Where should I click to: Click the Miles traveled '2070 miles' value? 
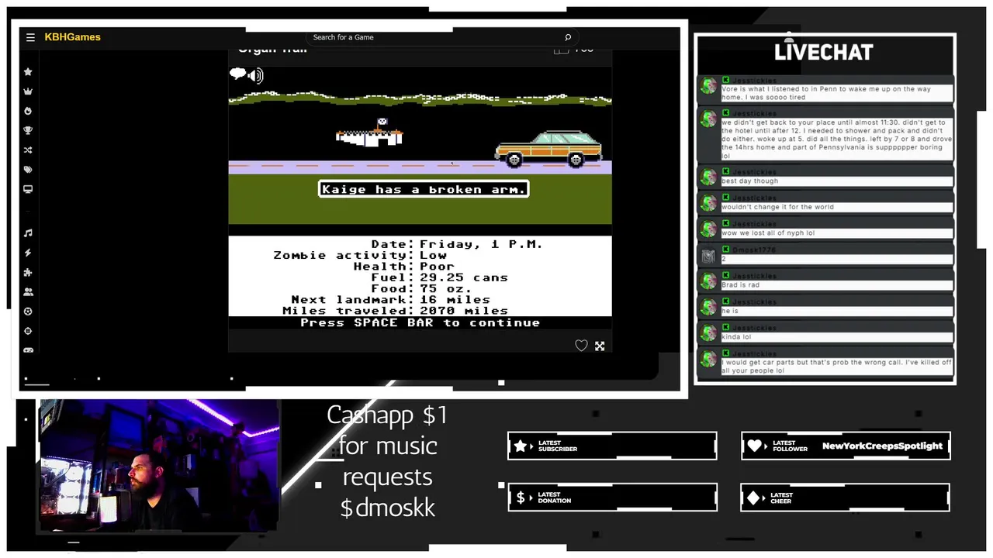point(464,311)
